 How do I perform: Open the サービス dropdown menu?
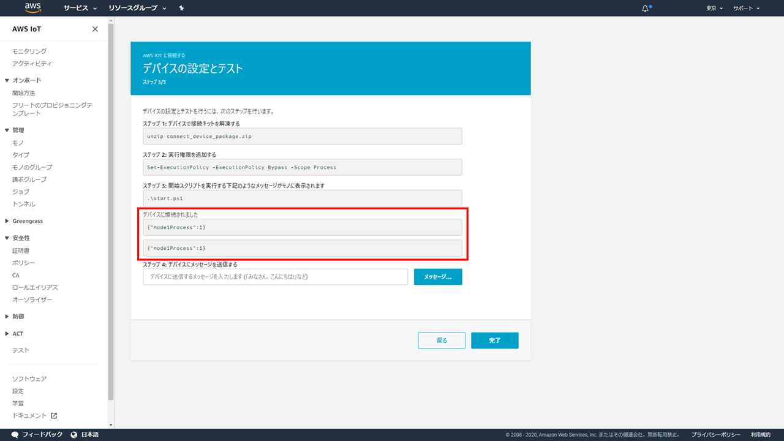pos(80,9)
